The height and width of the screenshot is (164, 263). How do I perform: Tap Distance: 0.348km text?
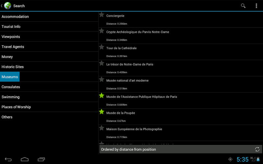point(117,40)
